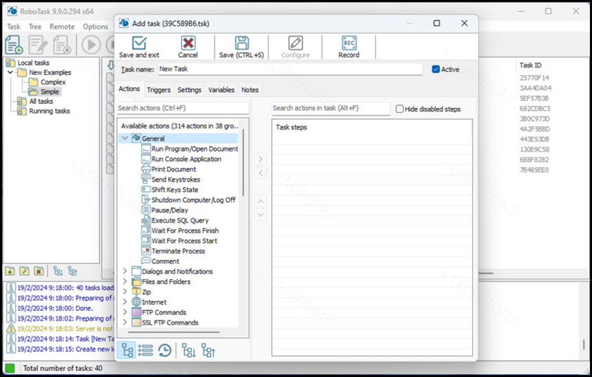Viewport: 592px width, 377px height.
Task: Click collapse tree icon below main task tree
Action: [72, 271]
